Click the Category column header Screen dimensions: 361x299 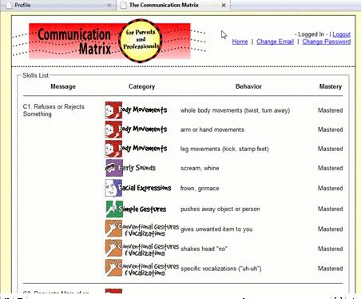click(x=141, y=86)
